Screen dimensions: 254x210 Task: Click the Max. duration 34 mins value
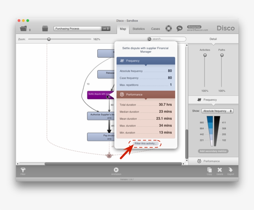(165, 126)
